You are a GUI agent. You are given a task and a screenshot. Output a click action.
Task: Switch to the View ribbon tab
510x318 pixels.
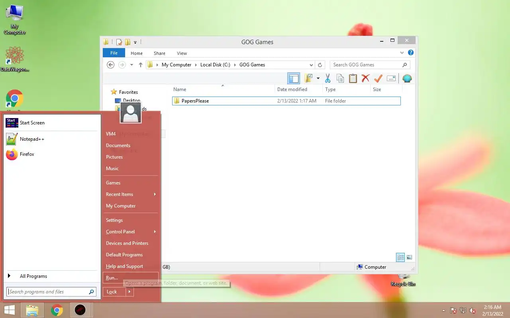click(x=182, y=53)
